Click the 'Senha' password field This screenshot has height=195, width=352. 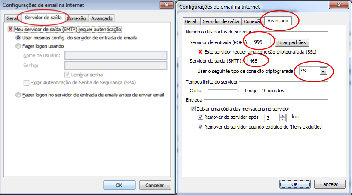coord(116,65)
